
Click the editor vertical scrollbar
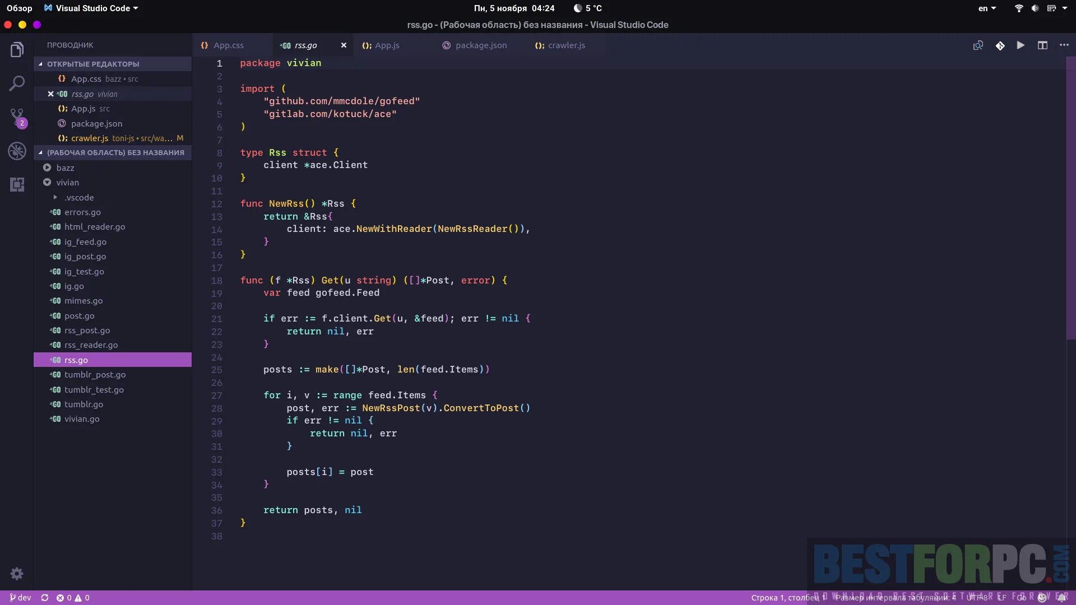[1070, 196]
